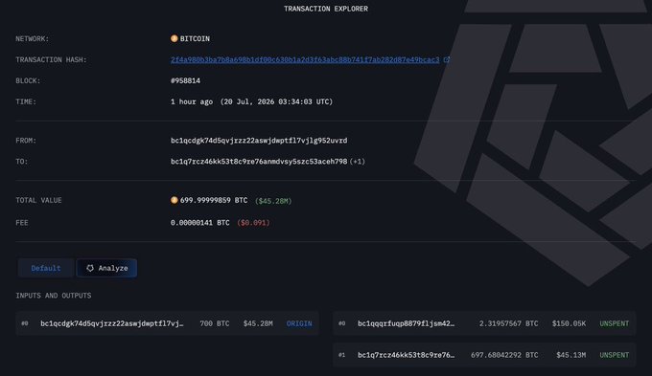Click the 2.31957567 BTC output amount
652x376 pixels.
[508, 323]
